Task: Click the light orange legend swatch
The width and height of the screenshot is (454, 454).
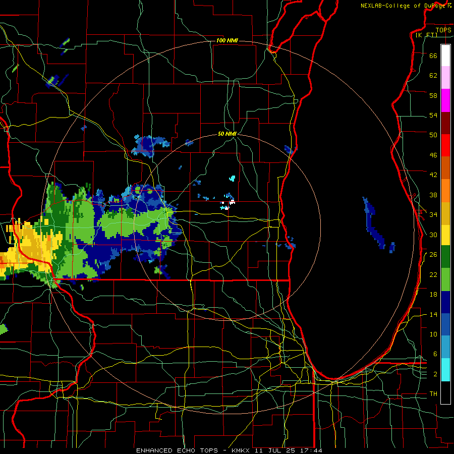Action: [x=445, y=191]
